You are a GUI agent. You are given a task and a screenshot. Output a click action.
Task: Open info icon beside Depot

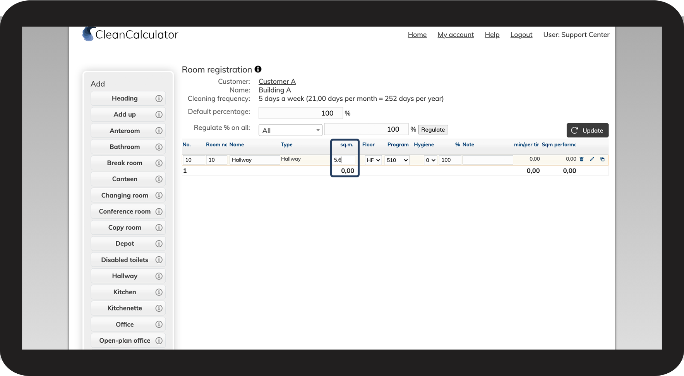pos(159,244)
